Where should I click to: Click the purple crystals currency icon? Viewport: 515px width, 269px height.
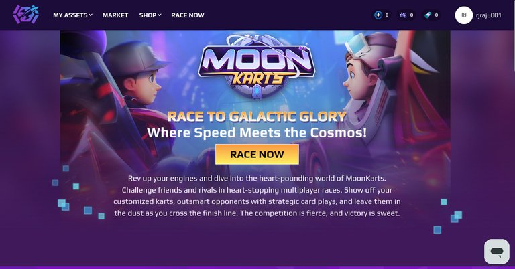pyautogui.click(x=403, y=15)
